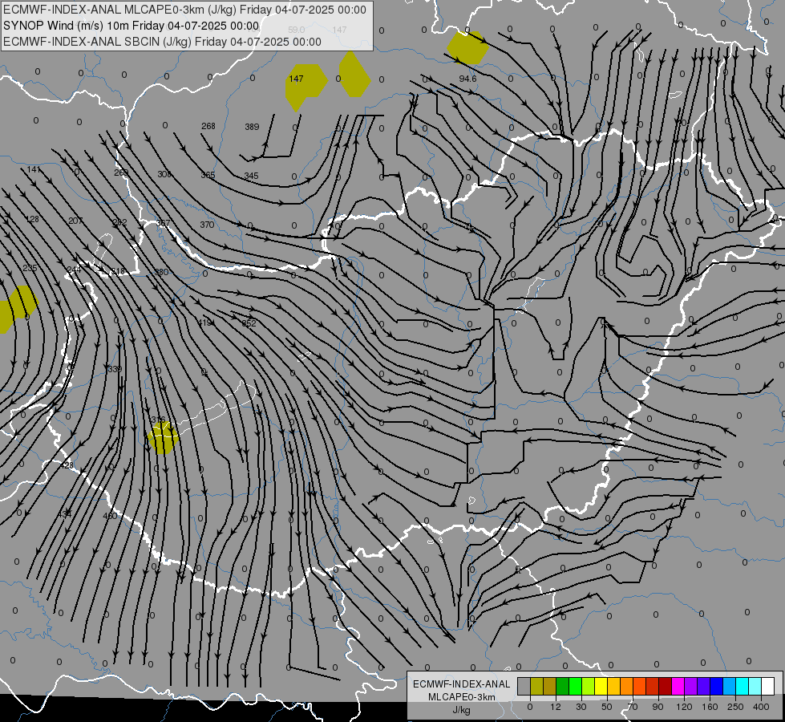Select the map value 318
This screenshot has width=785, height=722.
(x=118, y=271)
